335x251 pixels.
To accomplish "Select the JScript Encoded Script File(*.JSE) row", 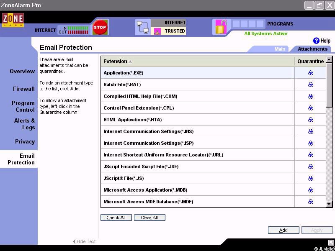I will coord(198,166).
